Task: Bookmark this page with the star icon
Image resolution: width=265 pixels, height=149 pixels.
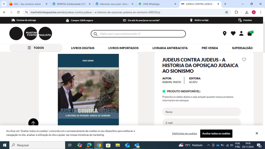Action: pos(226,12)
